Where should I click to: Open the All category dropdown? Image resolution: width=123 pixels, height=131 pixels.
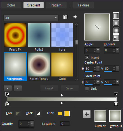click(x=31, y=18)
